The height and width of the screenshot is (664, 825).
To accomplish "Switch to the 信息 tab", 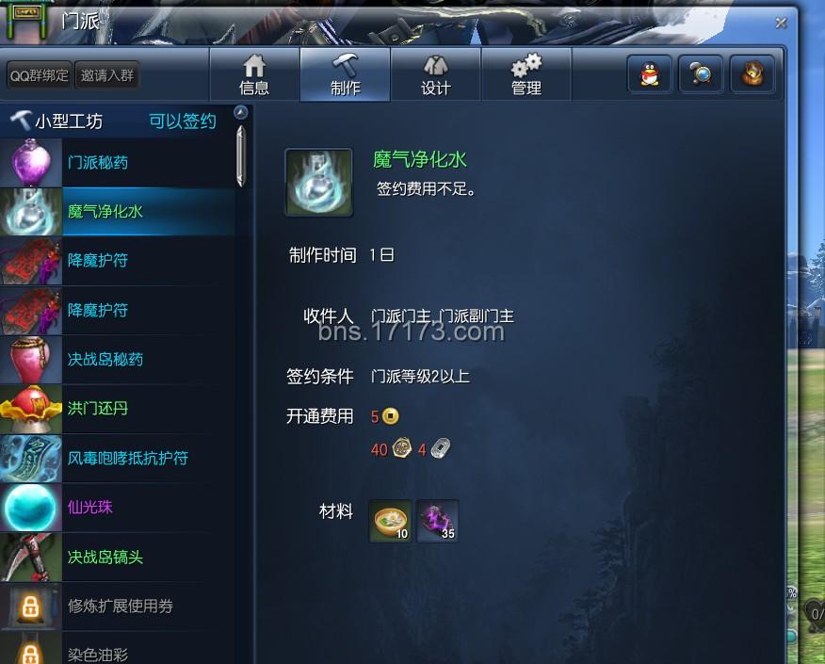I will click(254, 74).
